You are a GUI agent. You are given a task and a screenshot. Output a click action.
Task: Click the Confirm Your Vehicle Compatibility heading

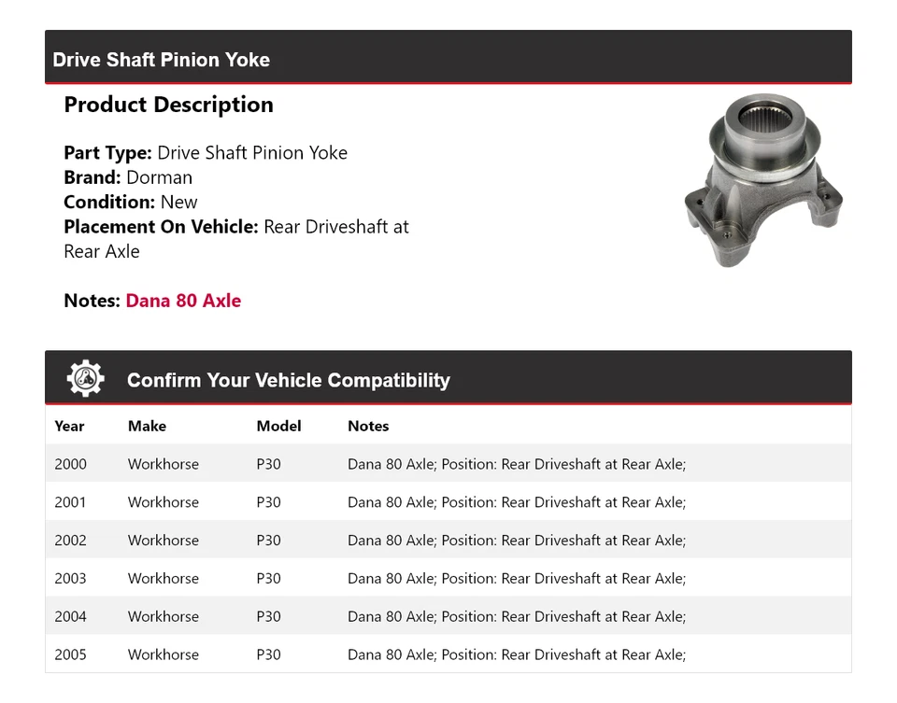[x=289, y=380]
